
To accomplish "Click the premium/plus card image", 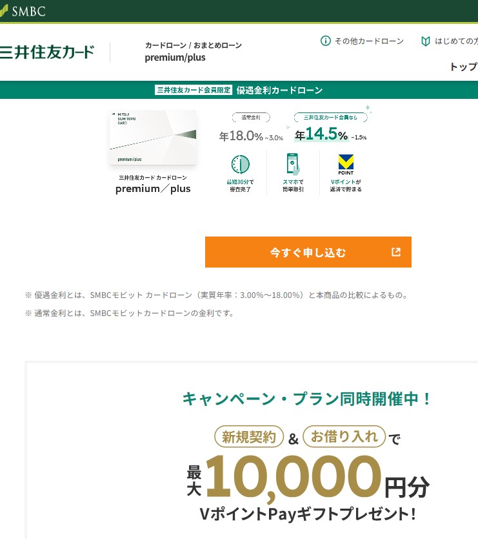I will (x=153, y=138).
